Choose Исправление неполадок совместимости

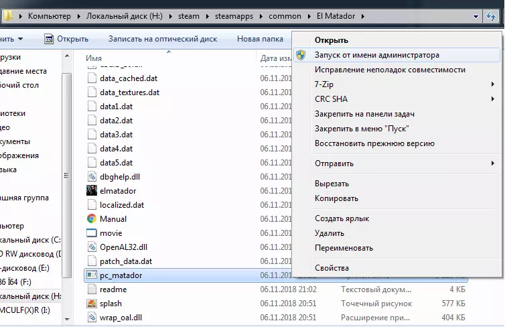[x=396, y=70]
